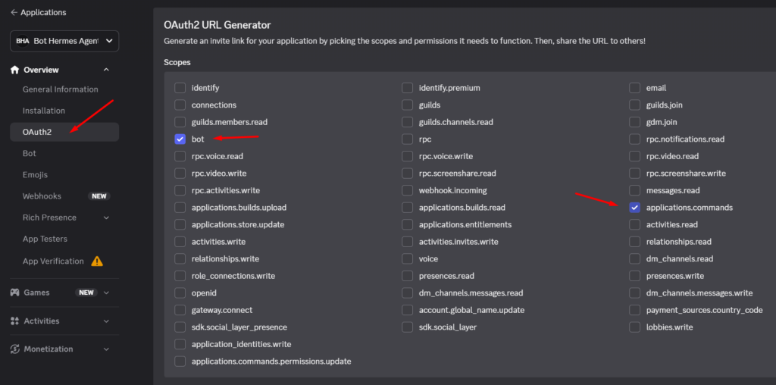This screenshot has height=385, width=776.
Task: Check the gateway.connect scope
Action: [180, 310]
